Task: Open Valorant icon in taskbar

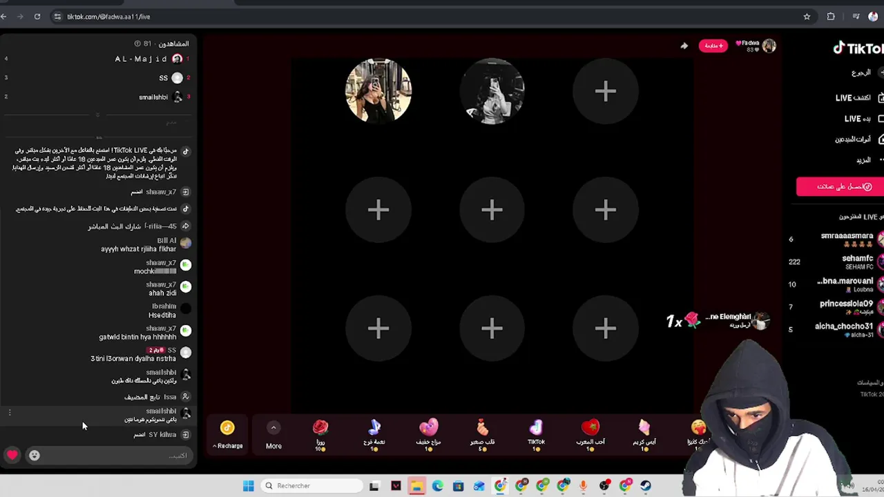Action: (x=396, y=486)
